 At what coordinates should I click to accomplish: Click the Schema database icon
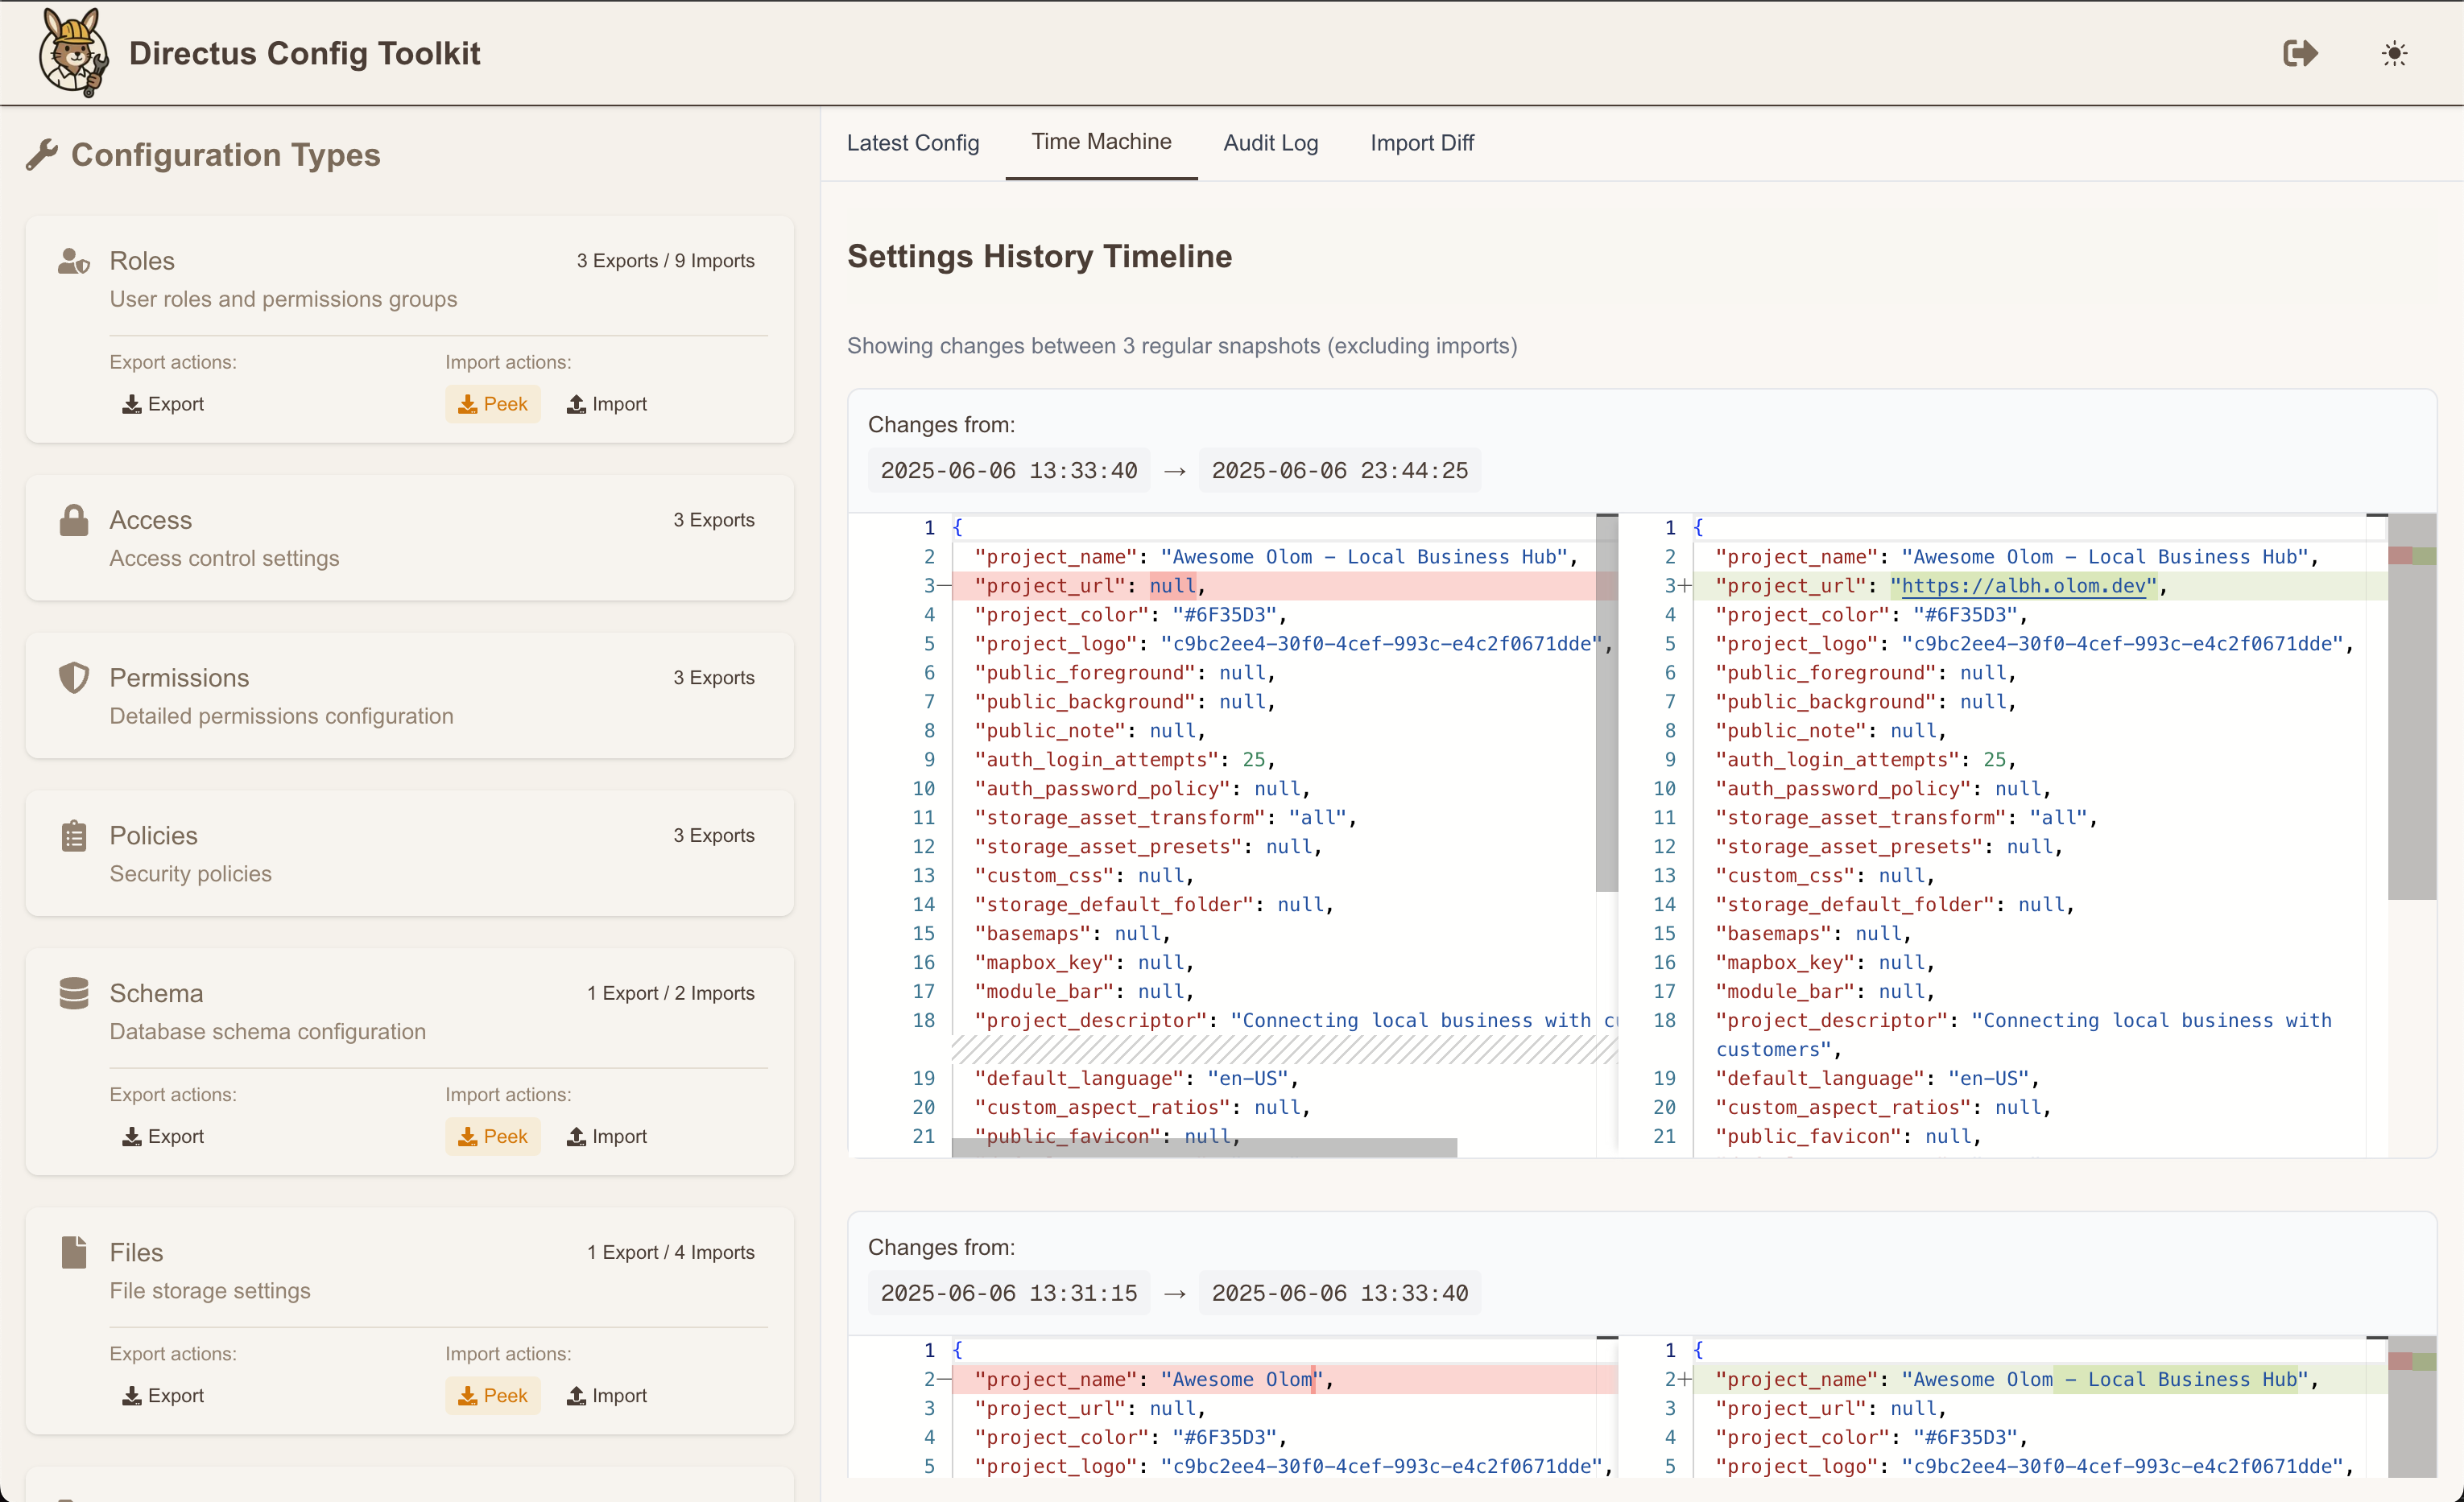coord(74,993)
